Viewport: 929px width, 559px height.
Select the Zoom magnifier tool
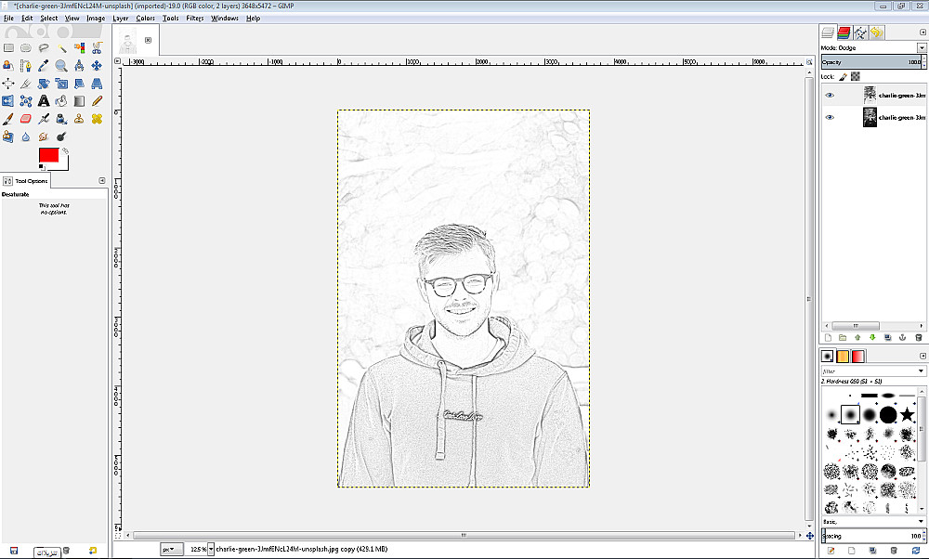tap(61, 66)
